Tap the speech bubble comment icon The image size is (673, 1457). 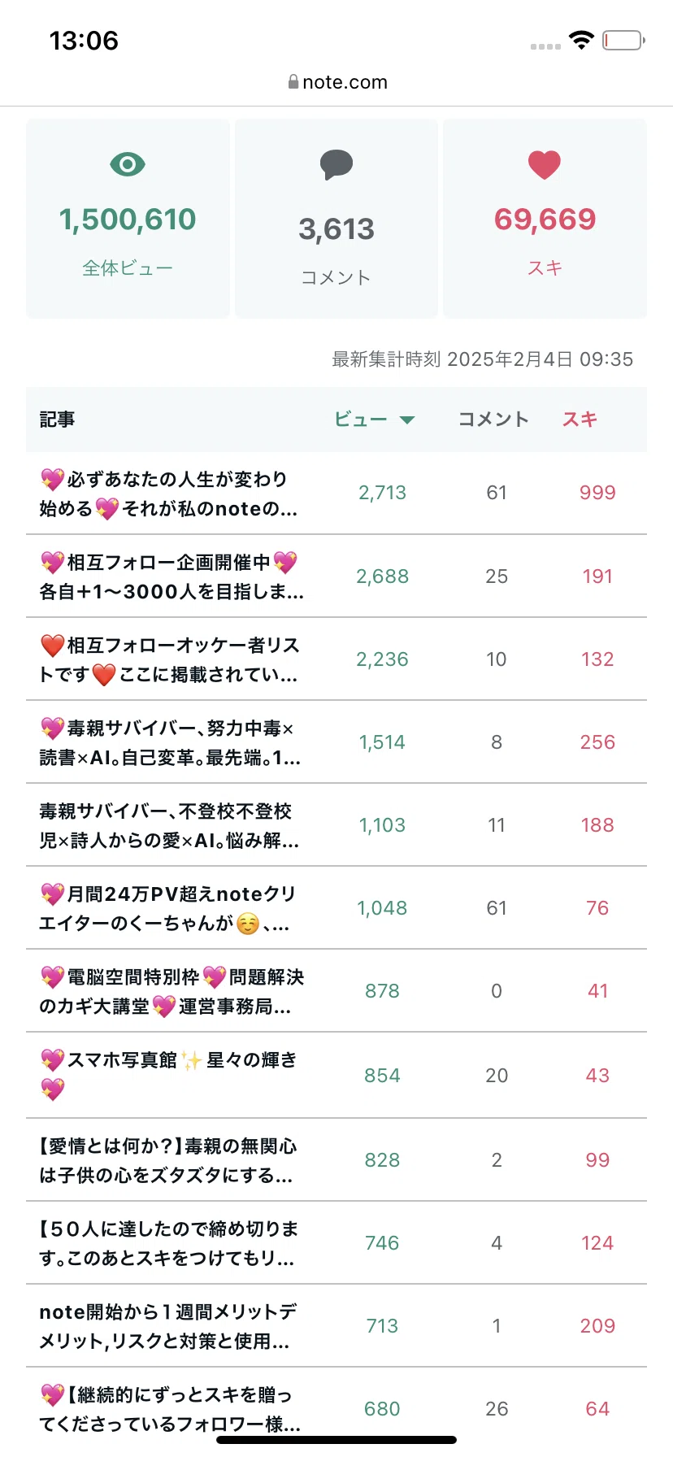tap(336, 165)
